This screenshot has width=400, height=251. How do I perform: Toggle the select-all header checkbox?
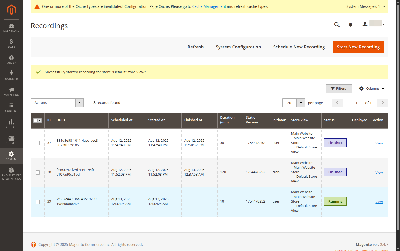(x=36, y=121)
